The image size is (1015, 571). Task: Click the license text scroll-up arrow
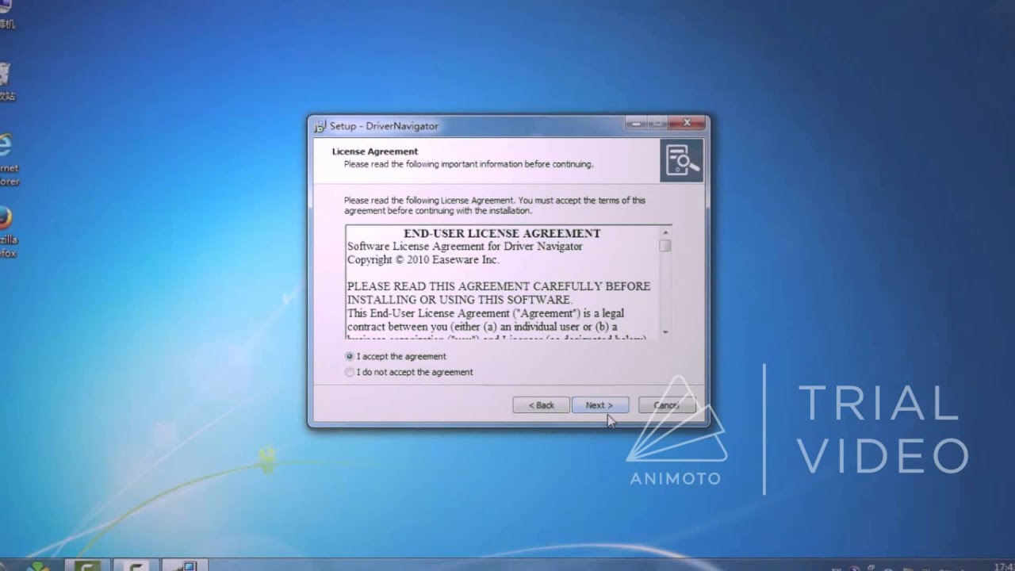pos(665,232)
